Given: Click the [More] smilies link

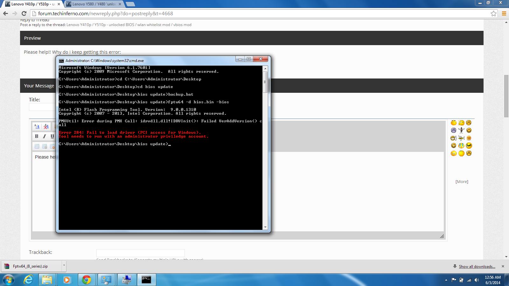Looking at the screenshot, I should coord(462,182).
